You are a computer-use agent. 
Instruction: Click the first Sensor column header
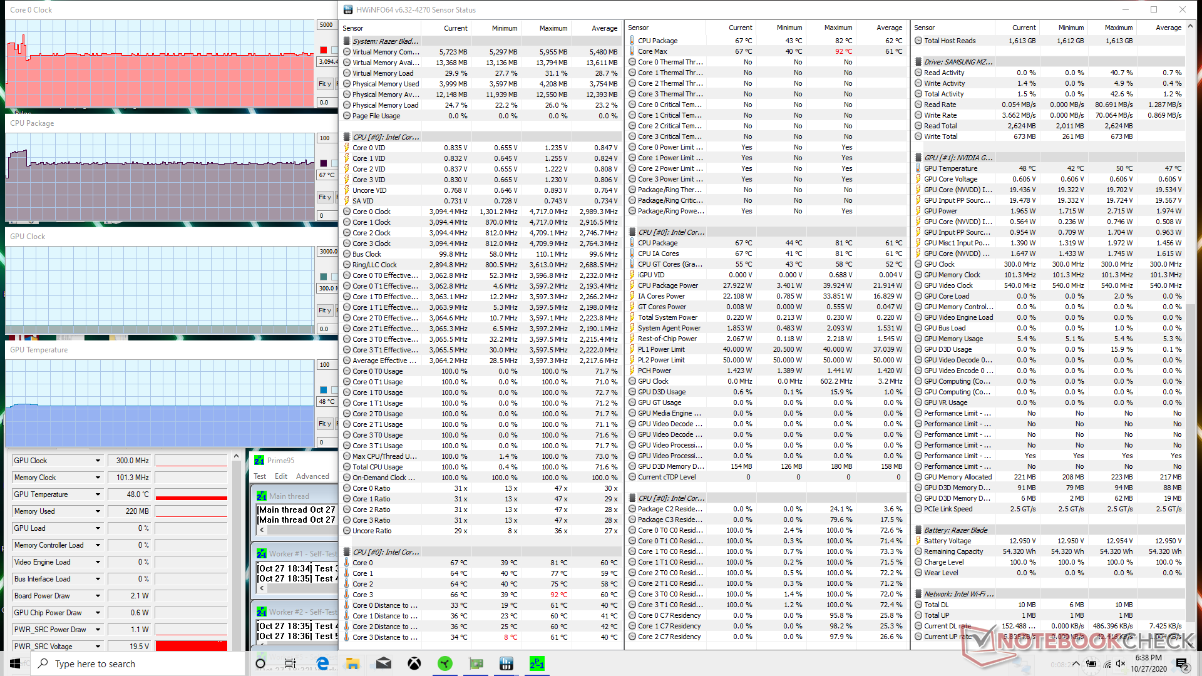(x=381, y=28)
